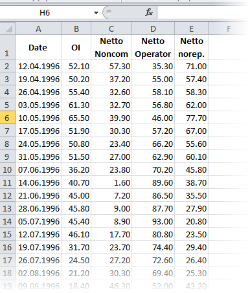Viewport: 250px width, 293px height.
Task: Select row 11 header
Action: coord(8,182)
